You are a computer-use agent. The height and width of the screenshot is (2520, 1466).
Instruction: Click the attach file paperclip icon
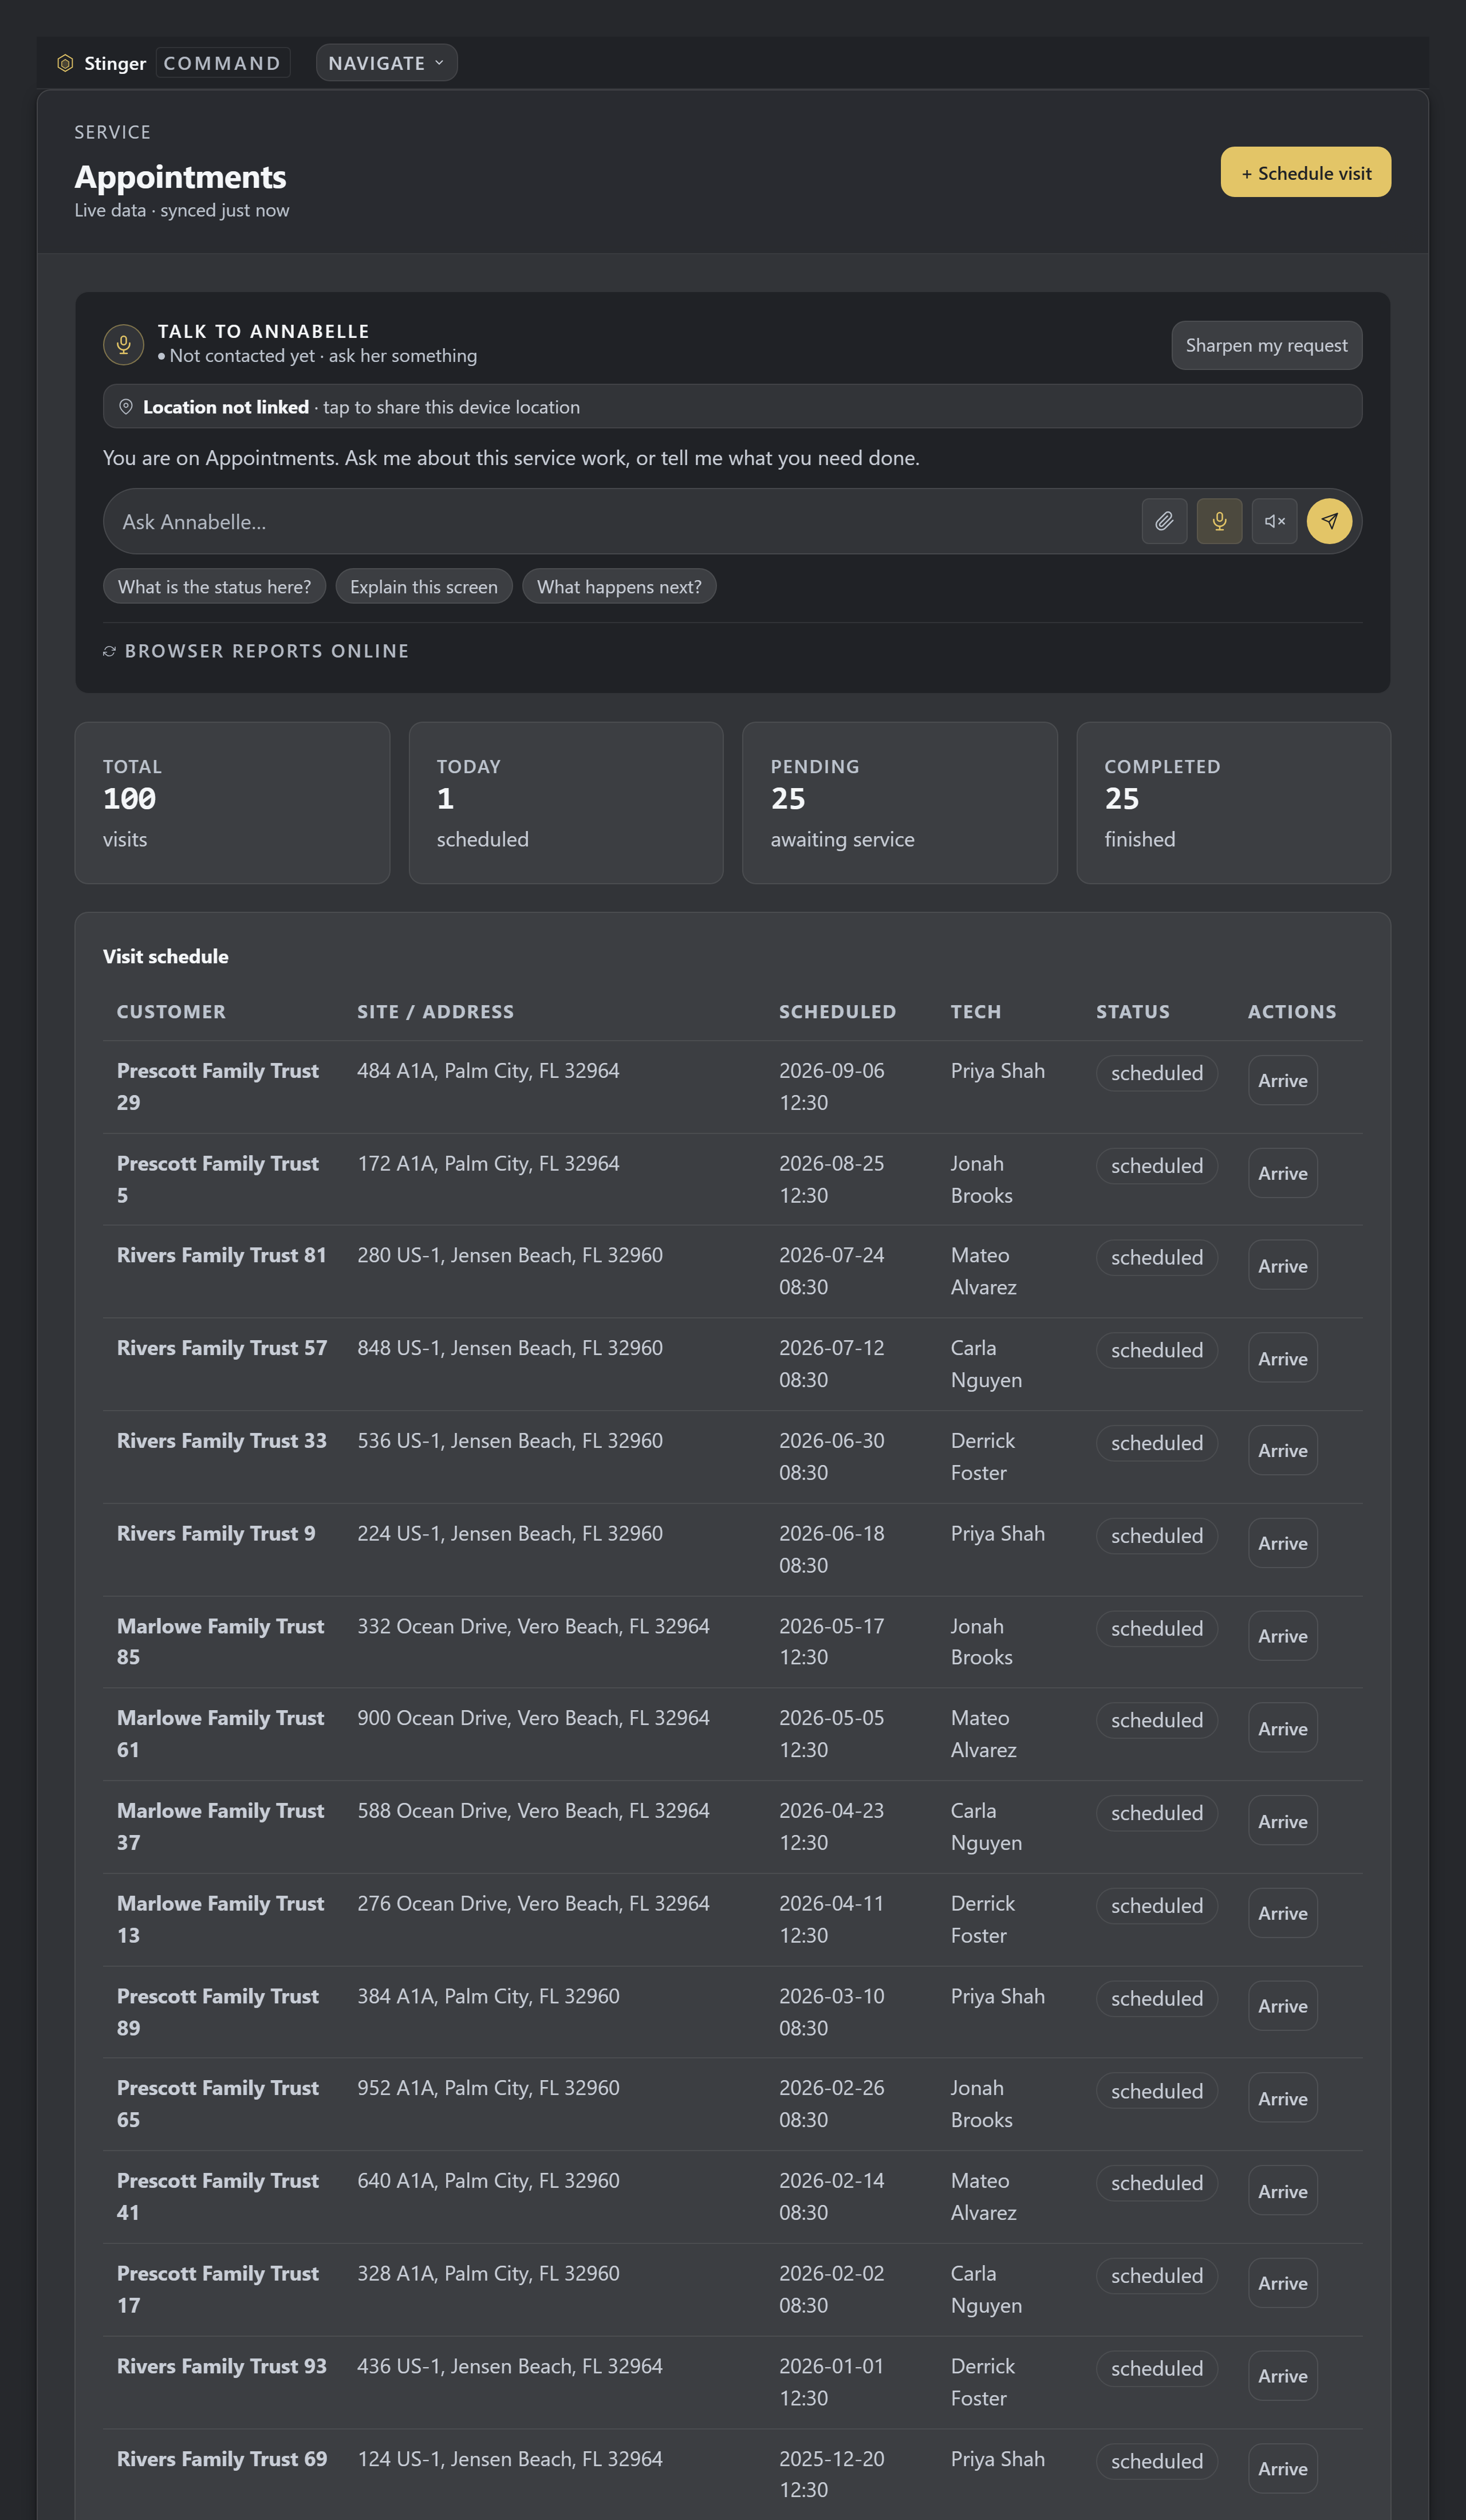(1164, 521)
